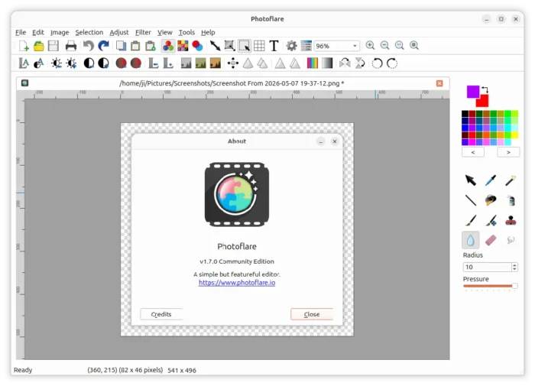The width and height of the screenshot is (535, 386).
Task: Click the third magnifier icon for original size
Action: (399, 45)
